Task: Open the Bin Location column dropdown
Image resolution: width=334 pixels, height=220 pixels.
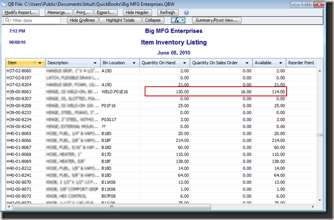Action: point(134,63)
